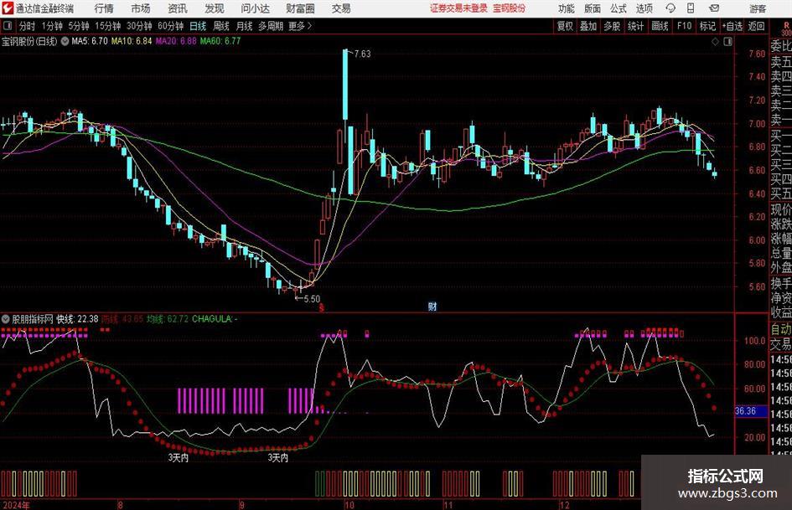Switch to 30分钟 chart period

coord(139,26)
